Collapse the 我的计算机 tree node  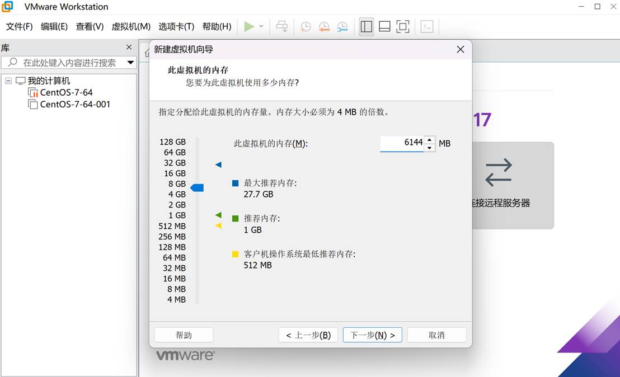point(8,81)
